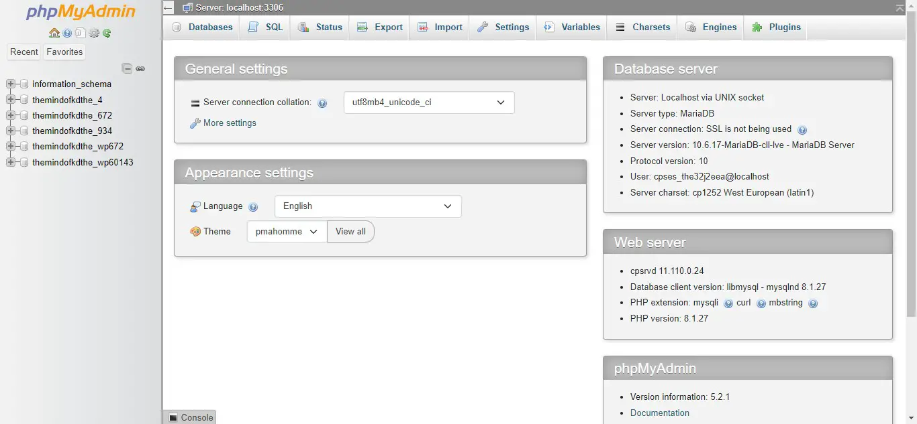Screen dimensions: 917x424
Task: Open phpMyAdmin documentation blue question-mark icon under logo
Action: tap(67, 33)
